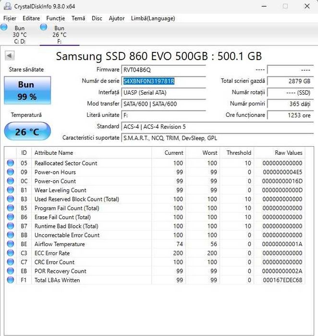Click status orb for Runtime Bad Block
318x336 pixels.
(x=10, y=226)
